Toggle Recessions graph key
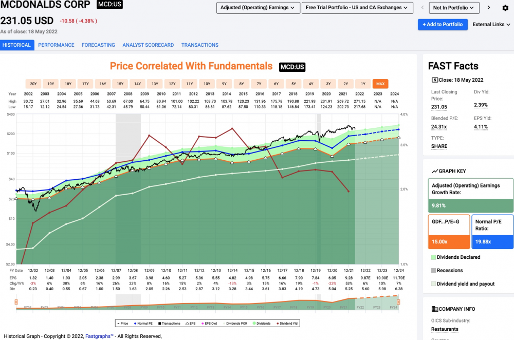Screen dimensions: 514x340 pyautogui.click(x=447, y=271)
